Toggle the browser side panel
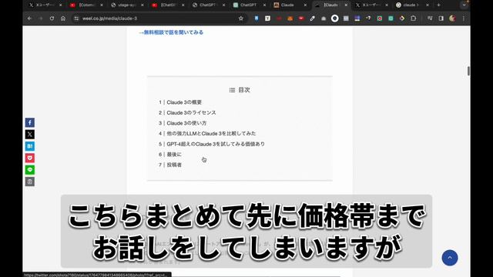Viewport: 493px width, 277px height. point(441,18)
